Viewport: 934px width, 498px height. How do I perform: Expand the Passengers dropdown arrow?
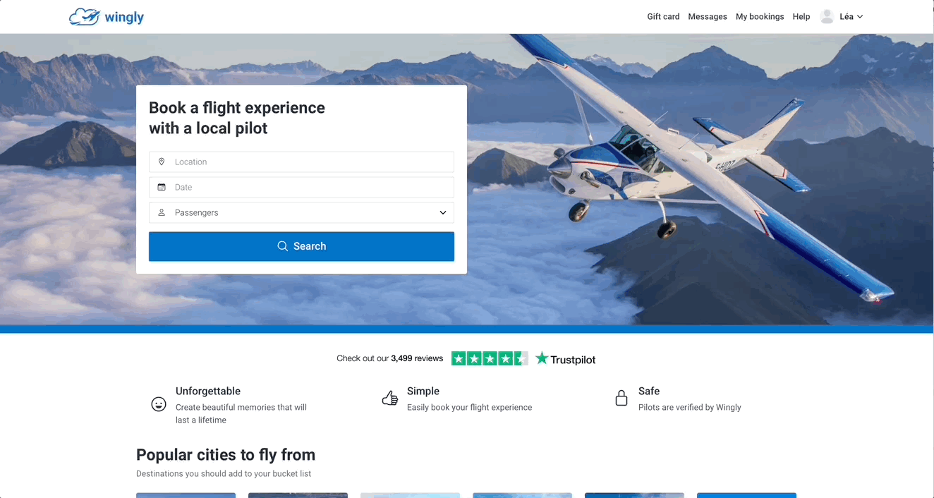coord(443,212)
